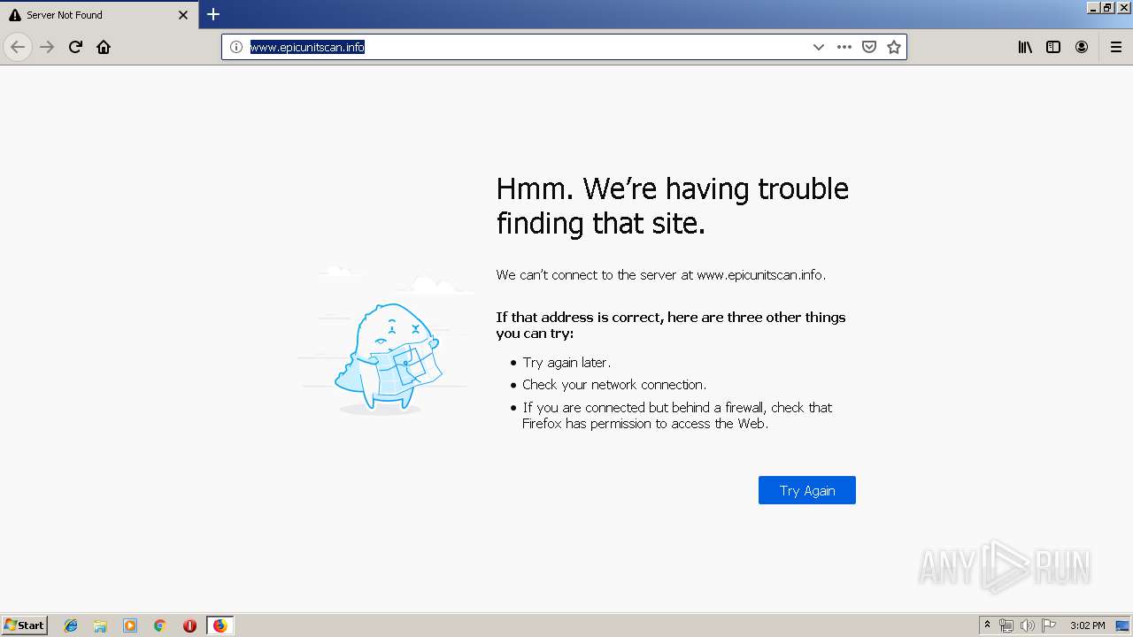
Task: Open Windows Explorer folder from taskbar
Action: coord(100,625)
